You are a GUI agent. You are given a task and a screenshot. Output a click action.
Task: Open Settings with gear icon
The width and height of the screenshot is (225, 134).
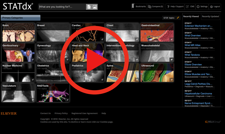[x=202, y=7]
